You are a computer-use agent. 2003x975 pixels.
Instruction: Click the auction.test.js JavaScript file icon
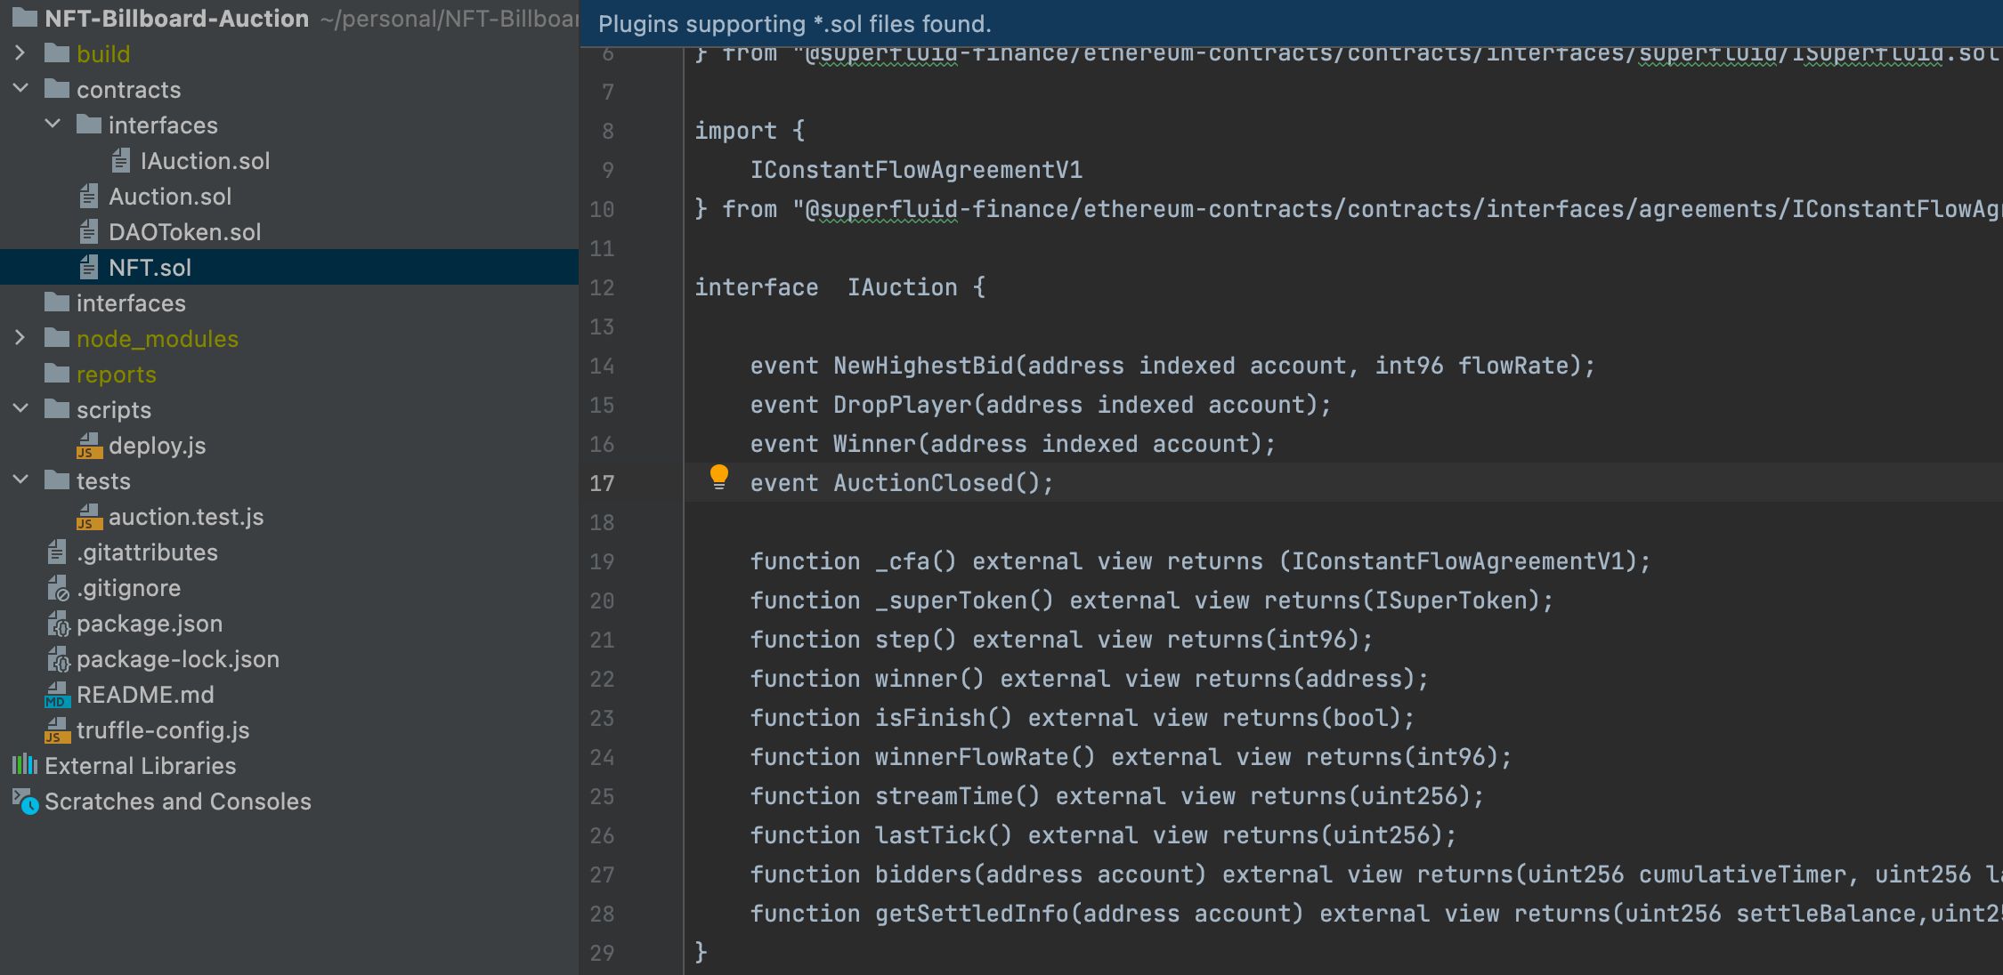pyautogui.click(x=89, y=516)
